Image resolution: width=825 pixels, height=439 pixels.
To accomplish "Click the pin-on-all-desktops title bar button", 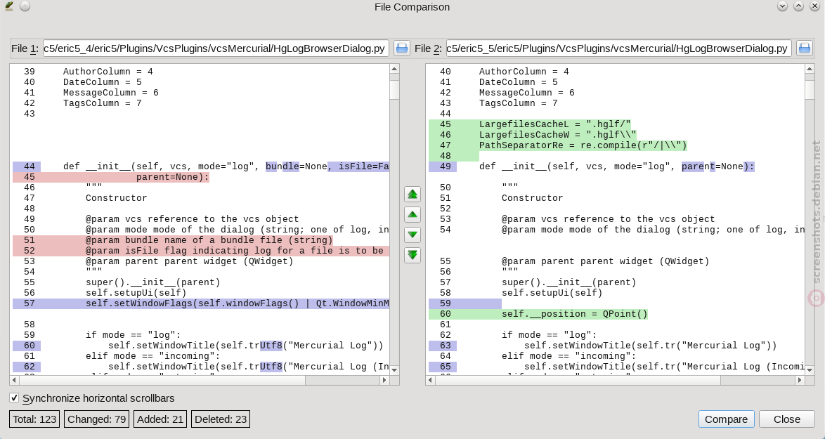I will [25, 6].
